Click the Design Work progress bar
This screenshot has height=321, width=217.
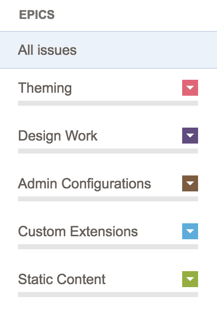(108, 151)
